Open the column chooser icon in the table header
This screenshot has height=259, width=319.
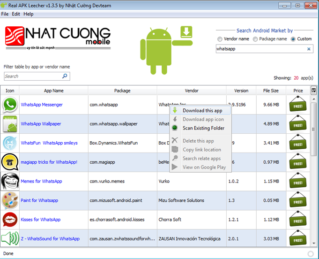pos(313,90)
